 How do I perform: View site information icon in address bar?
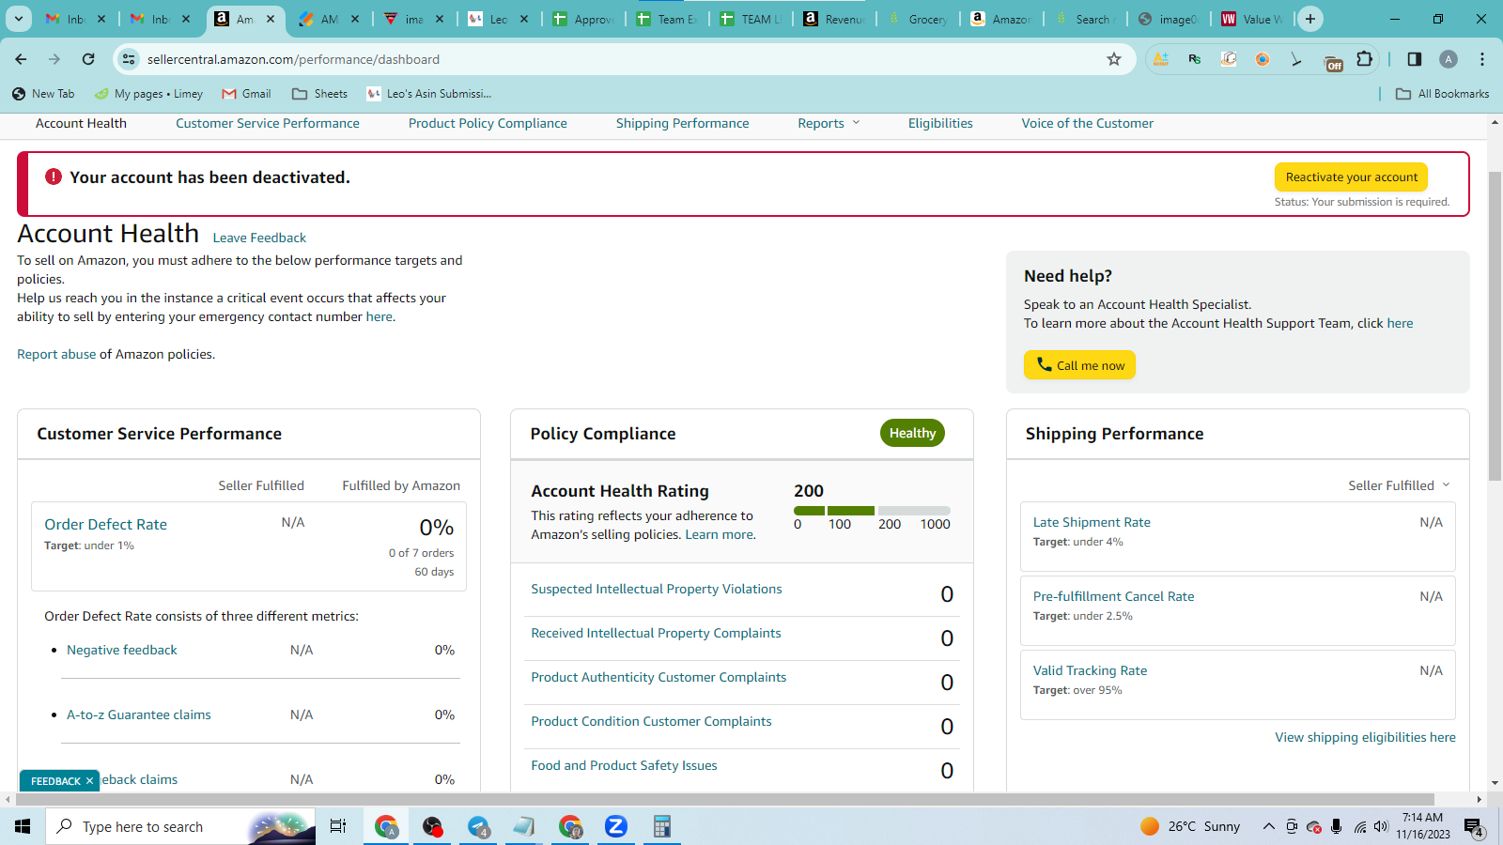coord(129,59)
